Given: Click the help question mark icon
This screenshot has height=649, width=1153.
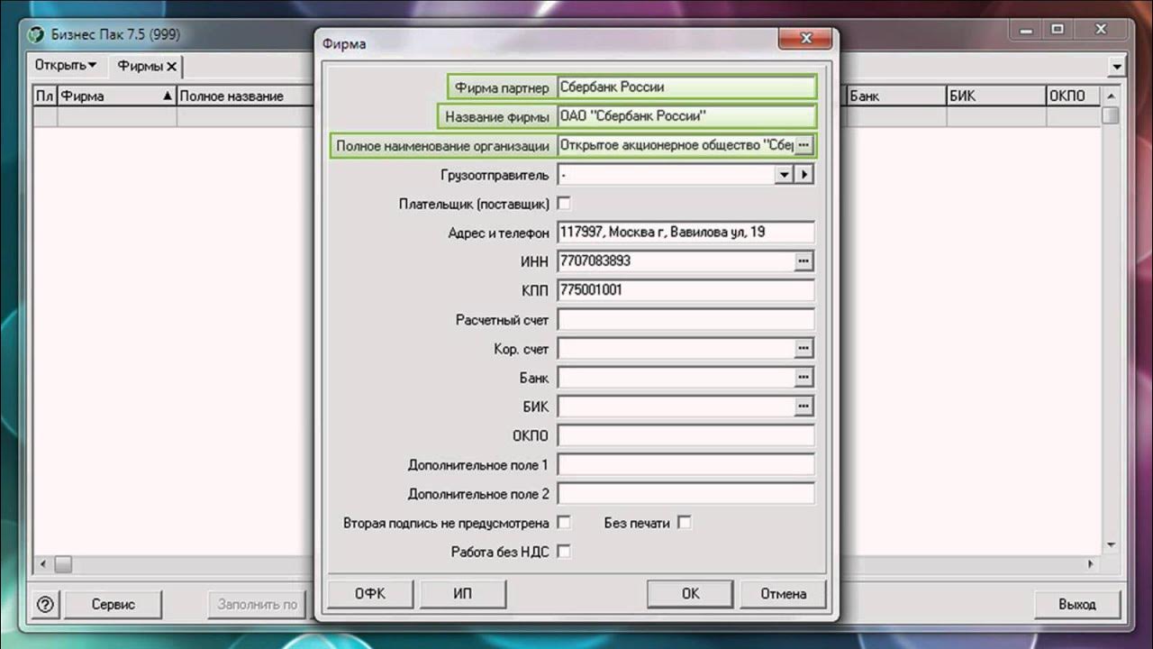Looking at the screenshot, I should pyautogui.click(x=45, y=604).
